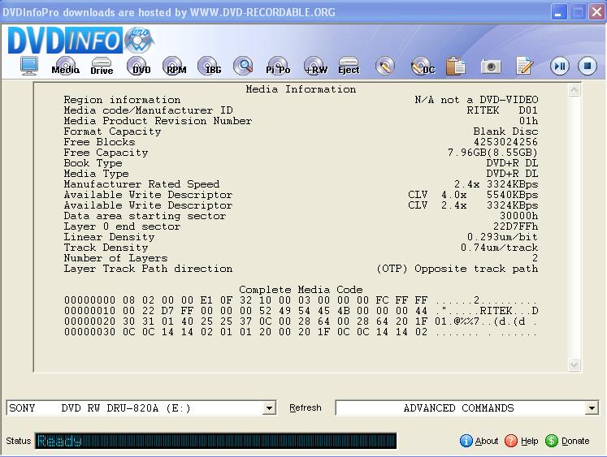This screenshot has width=607, height=457.
Task: Select the DVD disc toolbar icon
Action: [x=138, y=66]
